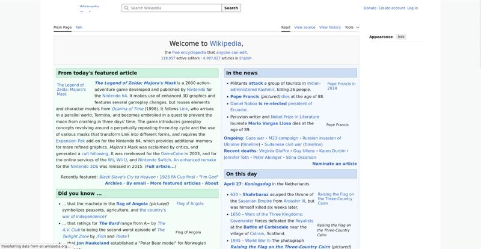Click the By email link

[136, 183]
